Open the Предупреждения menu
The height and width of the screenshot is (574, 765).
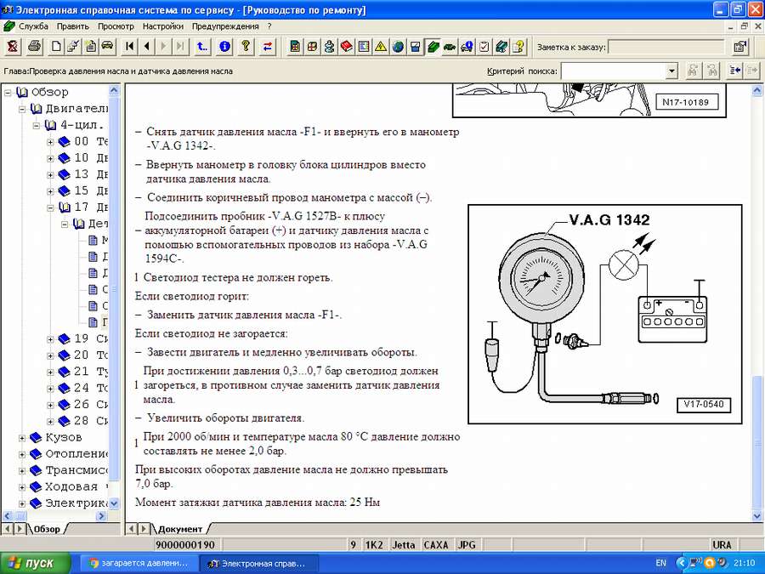pos(225,26)
